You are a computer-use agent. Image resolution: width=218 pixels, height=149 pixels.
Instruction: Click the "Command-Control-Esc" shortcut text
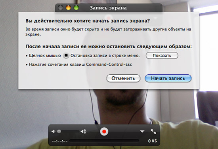(x=109, y=64)
